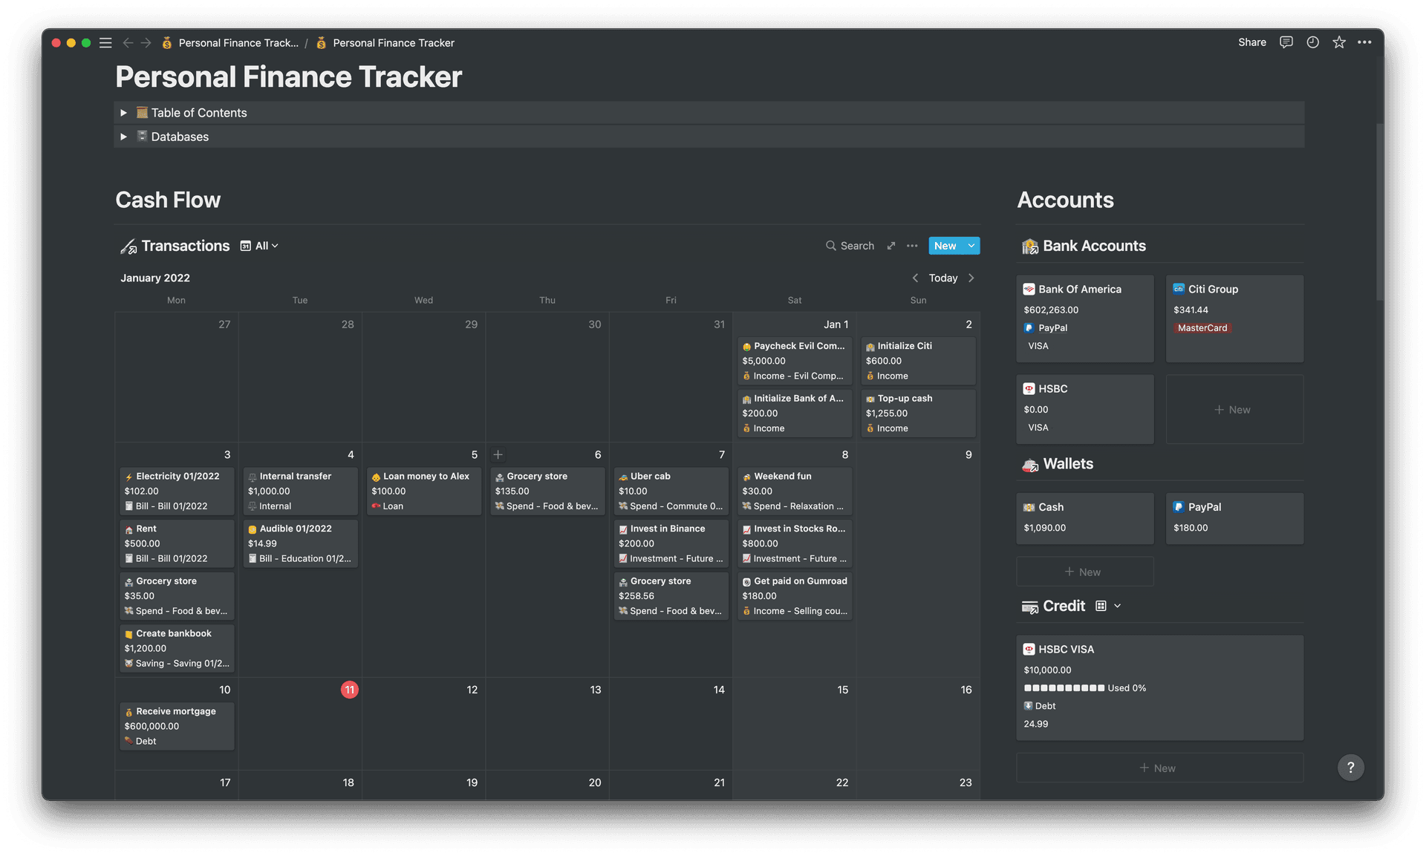Open the gallery view icon next to Credit
The width and height of the screenshot is (1426, 856).
coord(1099,606)
